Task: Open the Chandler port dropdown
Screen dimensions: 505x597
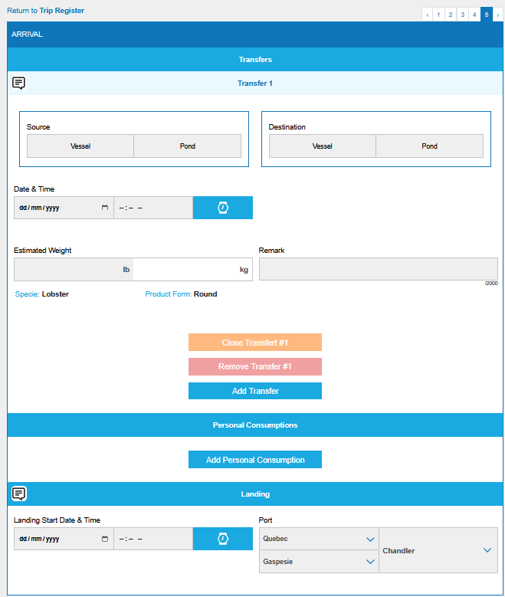Action: point(438,550)
